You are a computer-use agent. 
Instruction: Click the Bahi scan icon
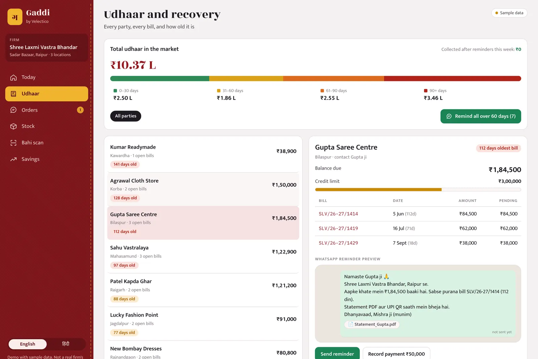[13, 143]
